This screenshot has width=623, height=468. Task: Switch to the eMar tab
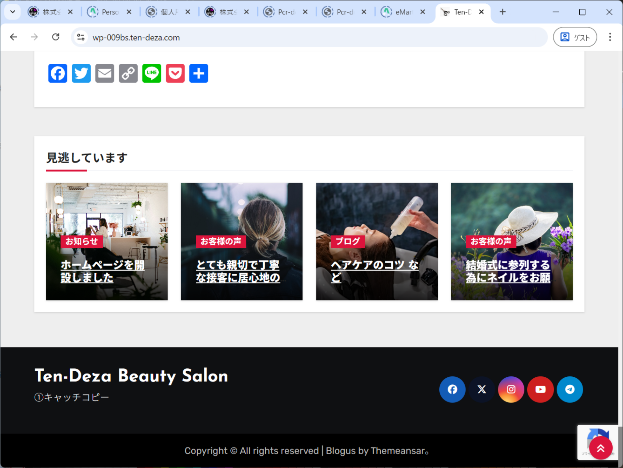click(403, 12)
